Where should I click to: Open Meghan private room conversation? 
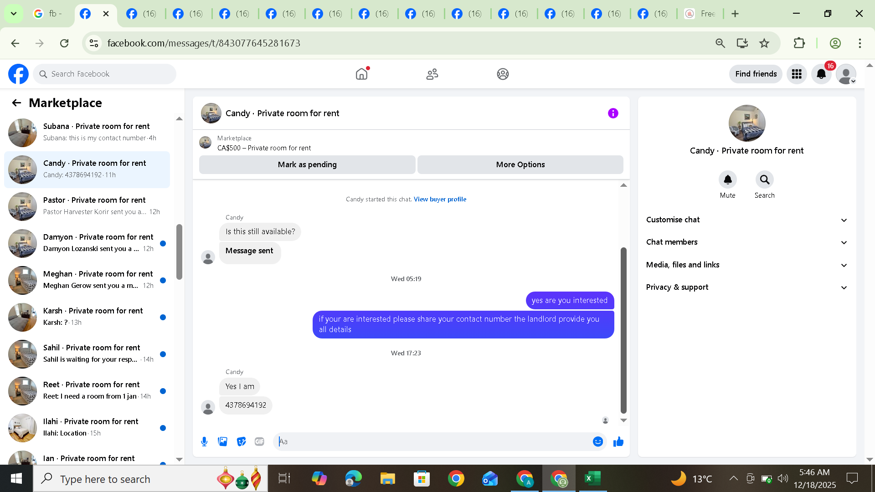tap(87, 280)
